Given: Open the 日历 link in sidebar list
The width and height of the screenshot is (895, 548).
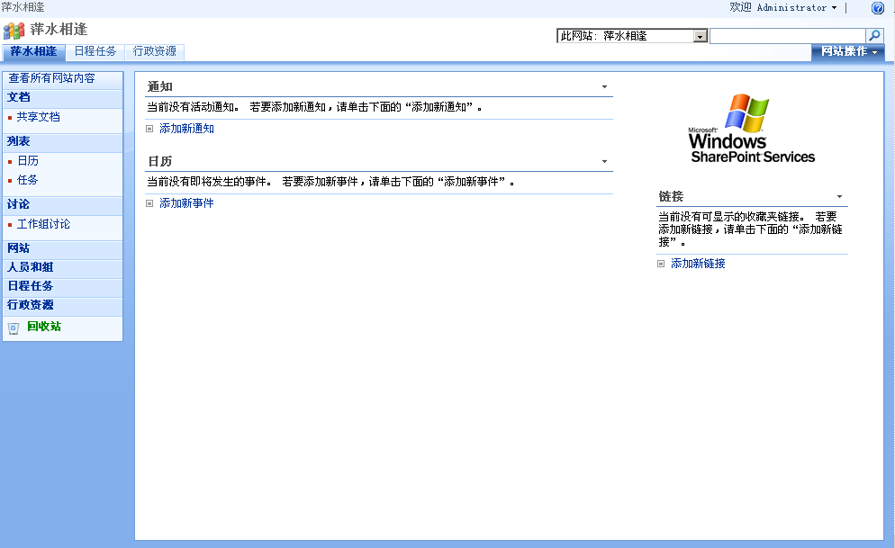Looking at the screenshot, I should tap(28, 161).
